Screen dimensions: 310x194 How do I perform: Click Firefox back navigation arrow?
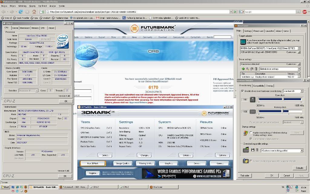[4, 12]
